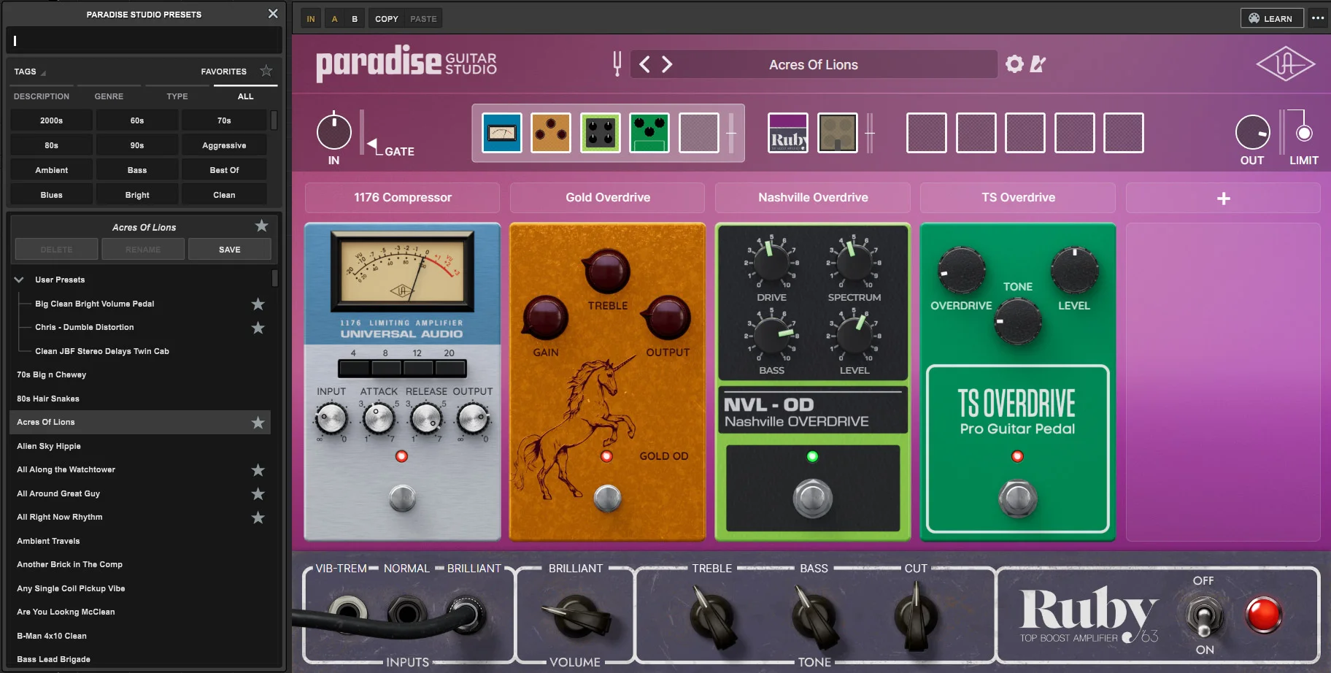The image size is (1331, 673).
Task: Switch to the DESCRIPTION tag tab
Action: tap(42, 96)
